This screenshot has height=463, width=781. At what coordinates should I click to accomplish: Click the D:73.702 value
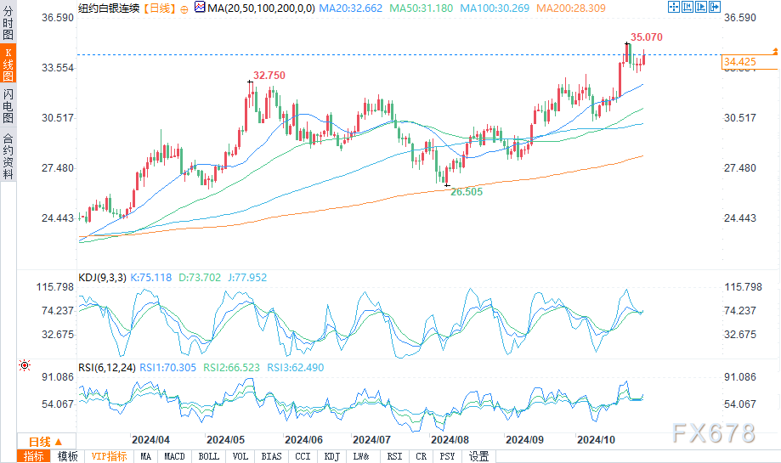(200, 277)
